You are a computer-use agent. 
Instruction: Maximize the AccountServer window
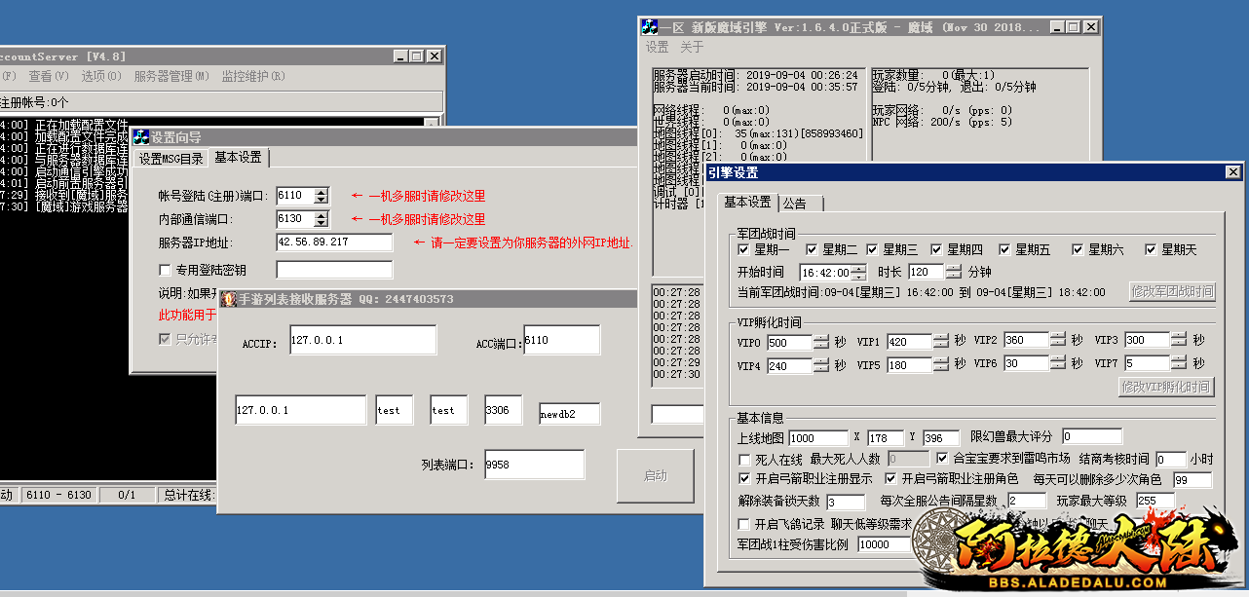[417, 56]
